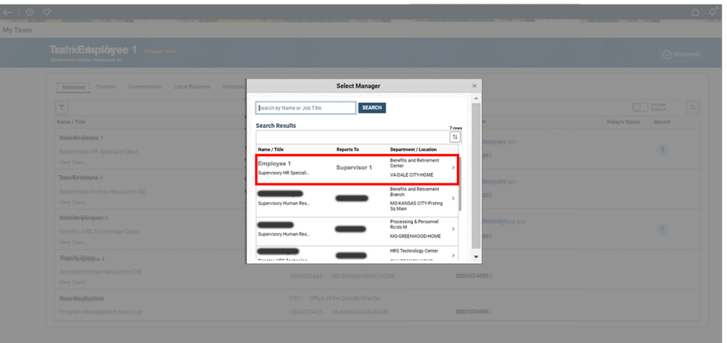
Task: Open the notifications bell icon
Action: (713, 12)
